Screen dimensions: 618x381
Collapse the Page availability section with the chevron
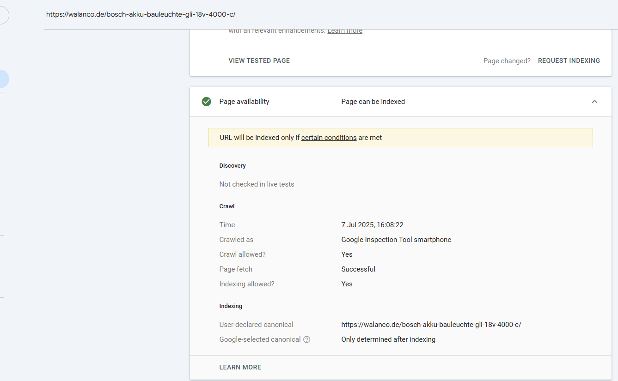point(594,102)
